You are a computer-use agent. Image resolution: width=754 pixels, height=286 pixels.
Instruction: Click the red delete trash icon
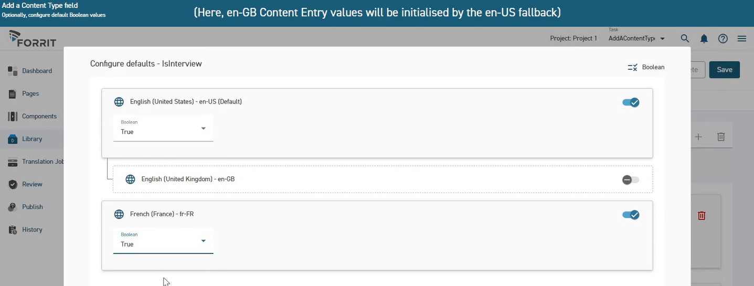(702, 216)
